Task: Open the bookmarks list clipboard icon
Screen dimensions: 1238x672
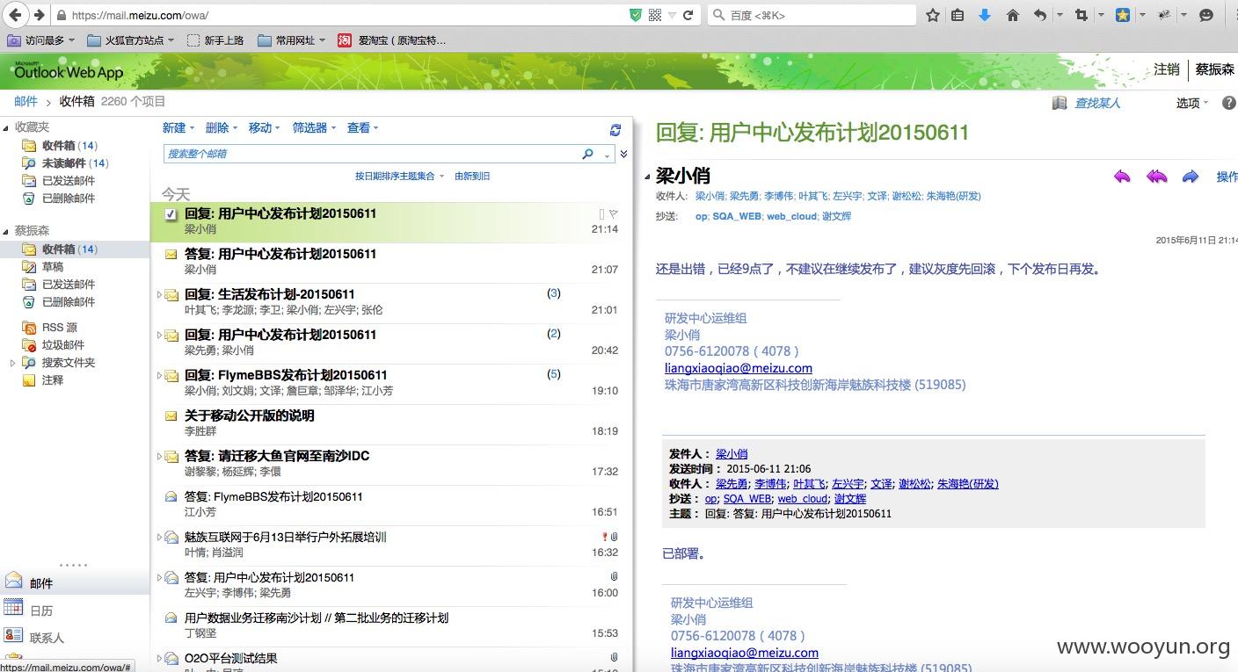Action: click(958, 15)
